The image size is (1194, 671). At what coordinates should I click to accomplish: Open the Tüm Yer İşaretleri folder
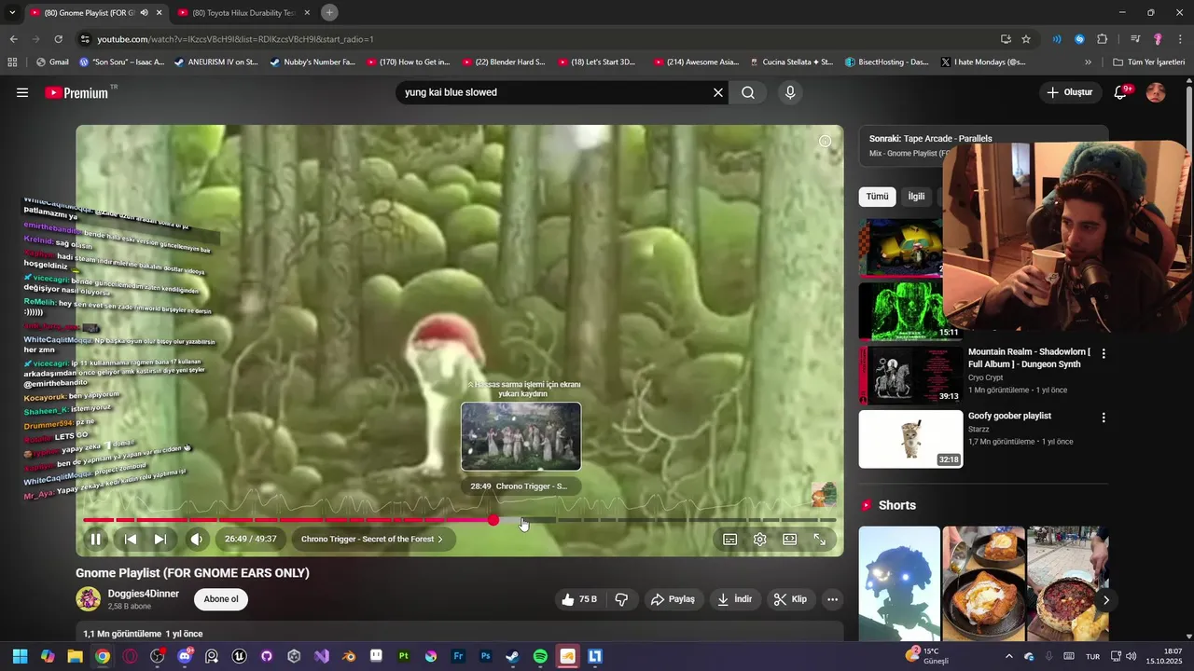pyautogui.click(x=1149, y=62)
